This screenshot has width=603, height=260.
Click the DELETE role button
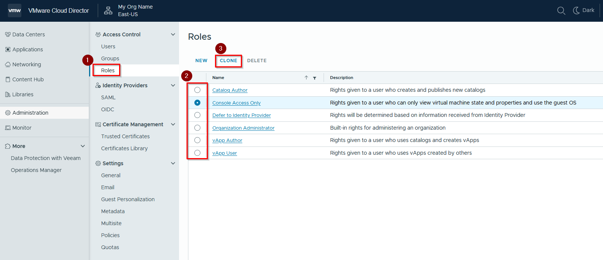(257, 61)
